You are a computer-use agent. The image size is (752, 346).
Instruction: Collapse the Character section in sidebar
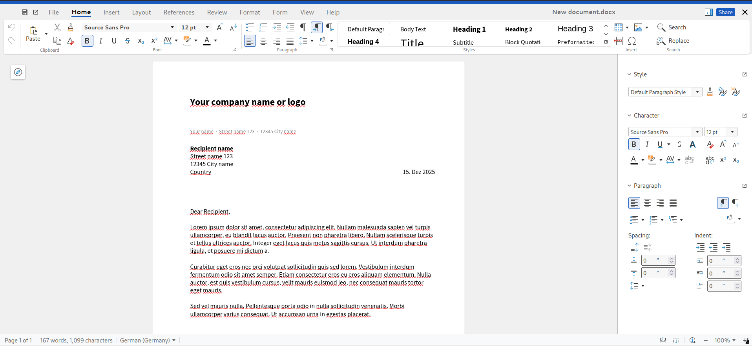pyautogui.click(x=630, y=116)
